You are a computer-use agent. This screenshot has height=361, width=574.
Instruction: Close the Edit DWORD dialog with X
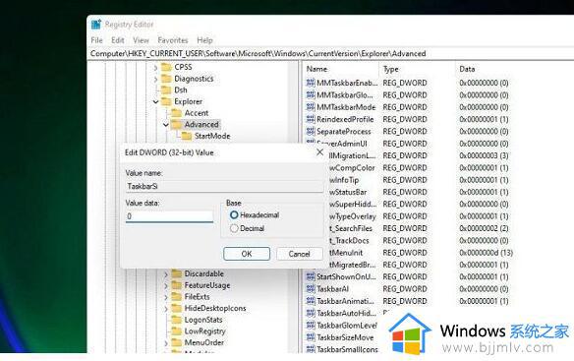pos(320,151)
